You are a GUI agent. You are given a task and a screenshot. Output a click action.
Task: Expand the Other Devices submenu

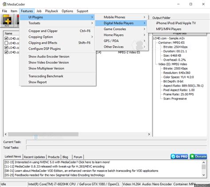click(121, 47)
